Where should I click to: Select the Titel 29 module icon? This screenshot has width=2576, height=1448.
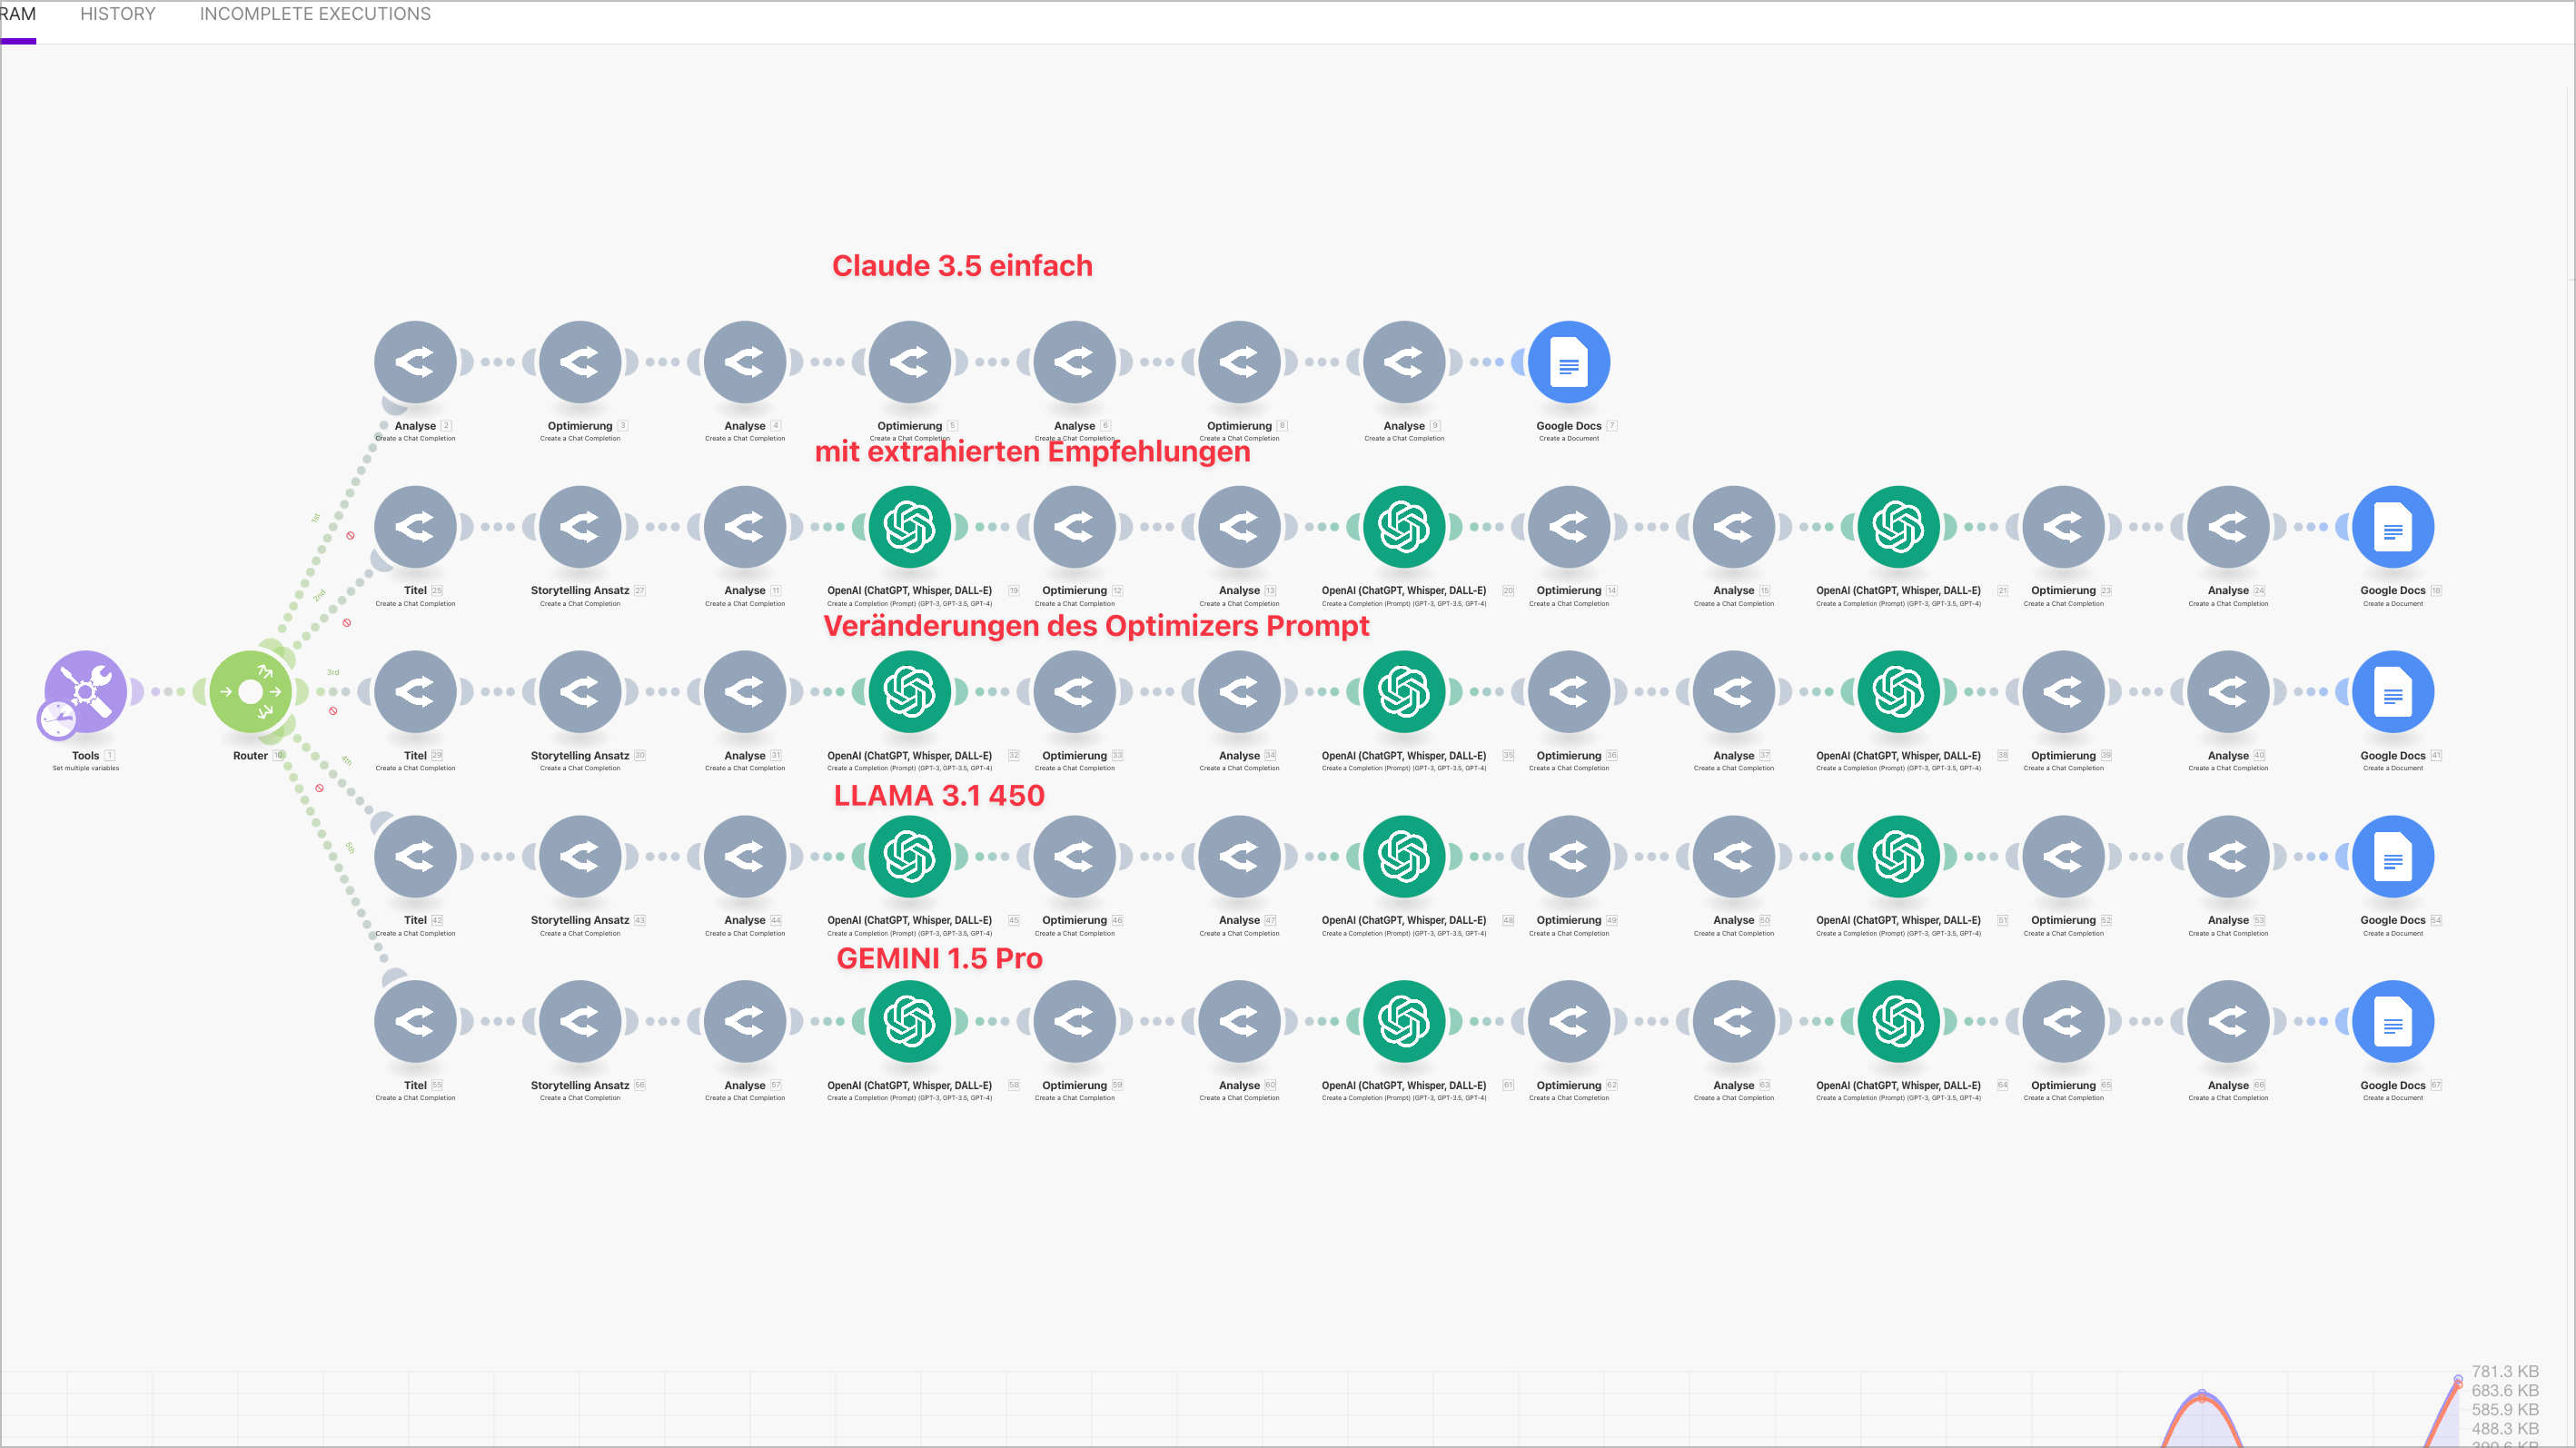point(415,692)
